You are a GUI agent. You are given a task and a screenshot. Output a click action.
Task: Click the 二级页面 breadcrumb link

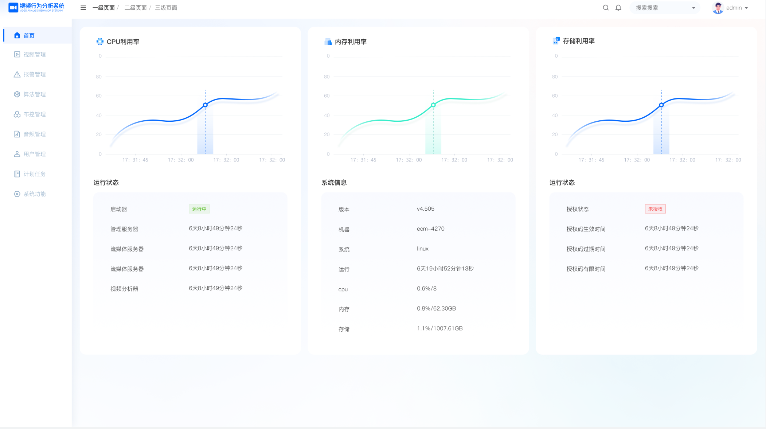136,8
